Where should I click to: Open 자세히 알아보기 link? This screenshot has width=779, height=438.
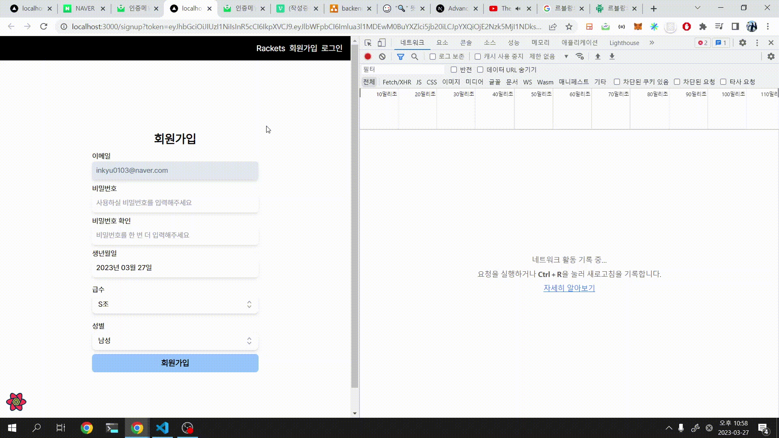tap(569, 288)
